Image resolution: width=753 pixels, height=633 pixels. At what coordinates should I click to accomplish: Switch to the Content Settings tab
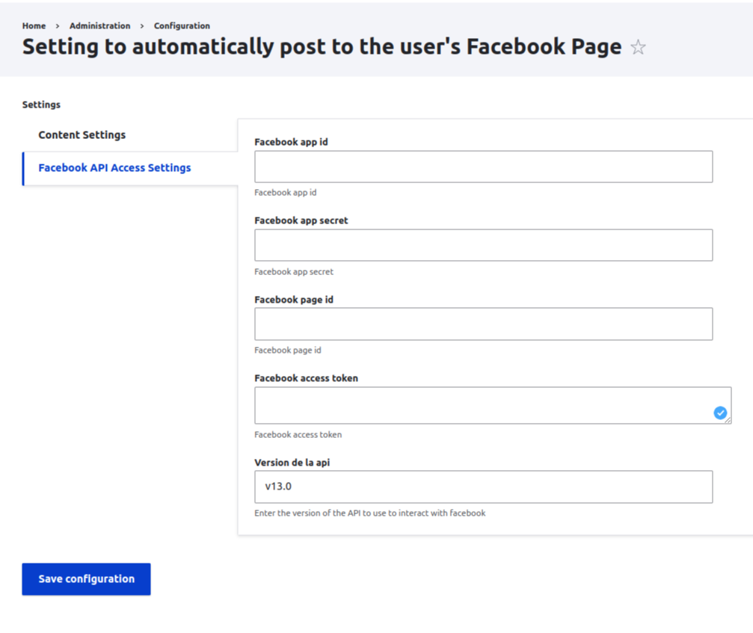click(82, 135)
